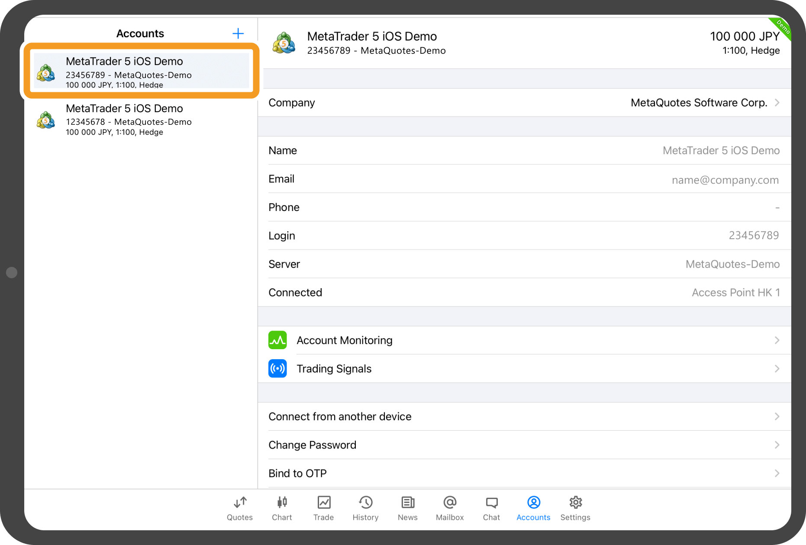The width and height of the screenshot is (806, 545).
Task: Tap Connect from another device
Action: 524,416
